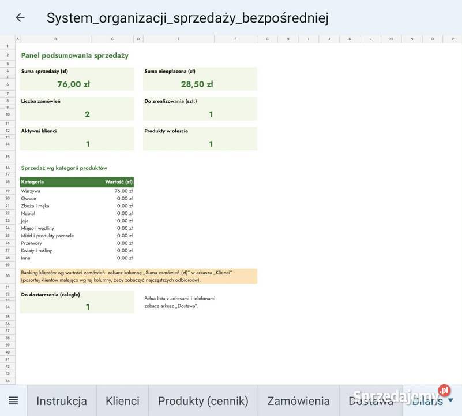Select column B header
Screen dimensions: 462x416
pyautogui.click(x=55, y=39)
